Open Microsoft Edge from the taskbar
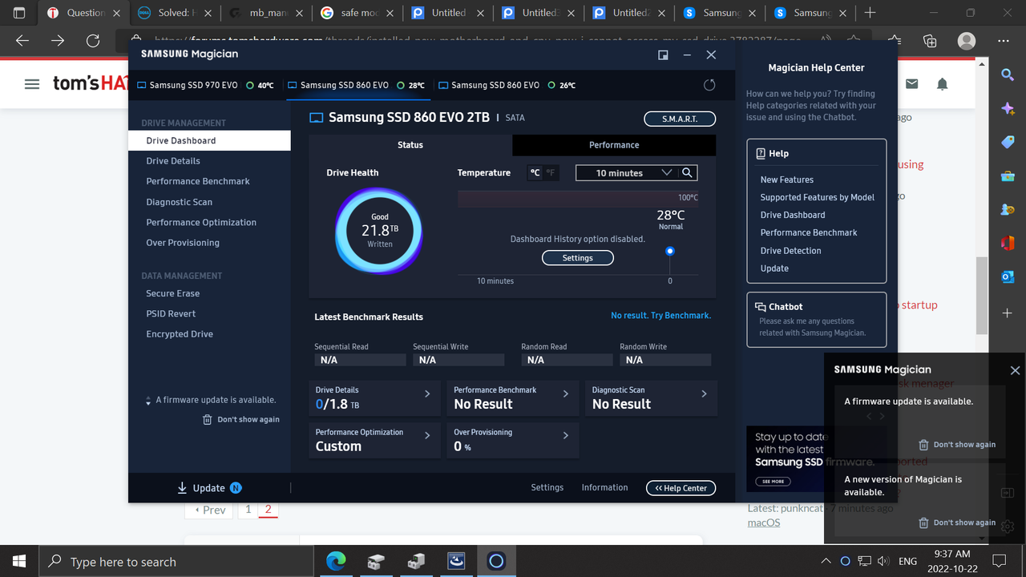Viewport: 1026px width, 577px height. (336, 561)
